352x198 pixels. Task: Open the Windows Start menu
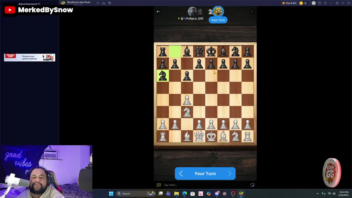pyautogui.click(x=111, y=194)
